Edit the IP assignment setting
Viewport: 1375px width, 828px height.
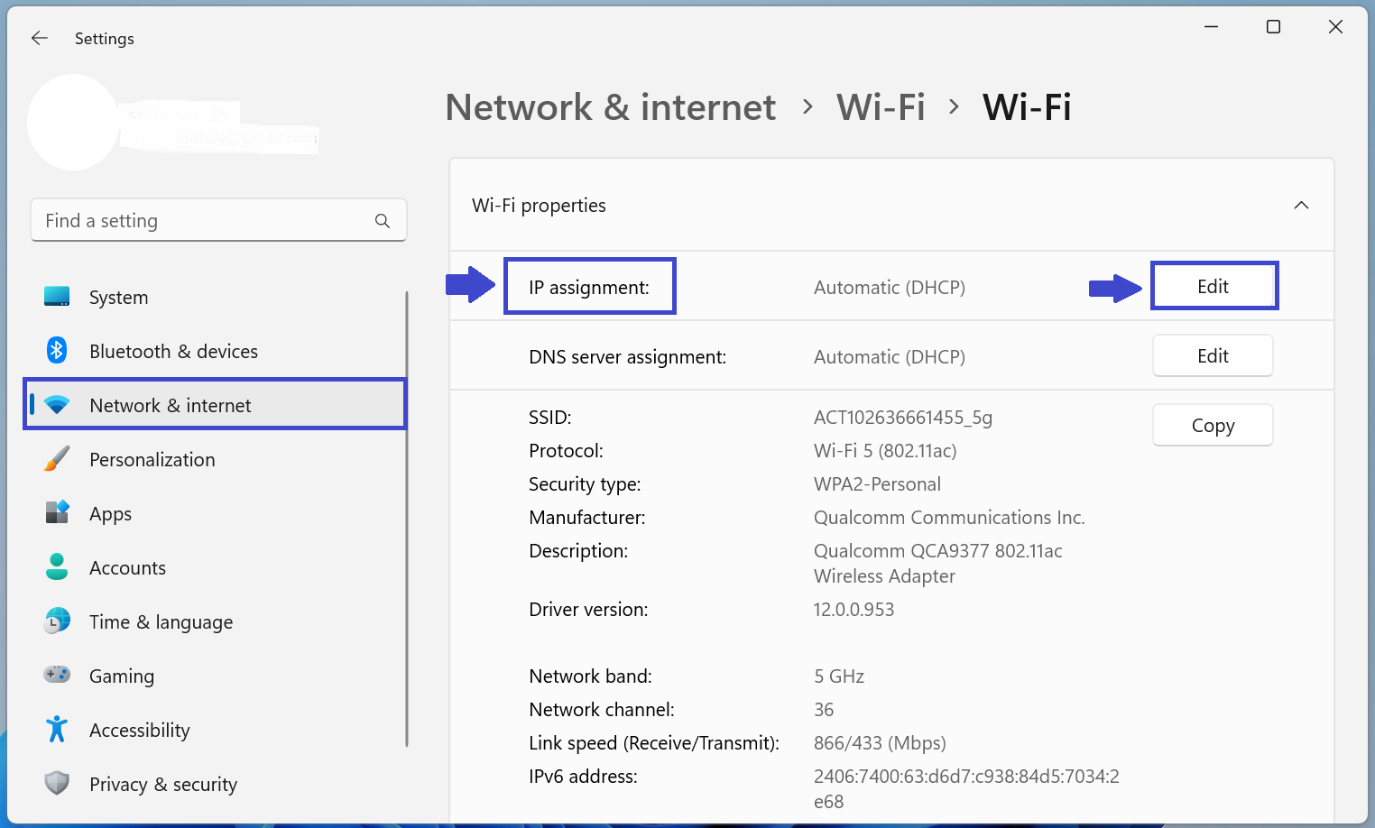click(x=1214, y=286)
